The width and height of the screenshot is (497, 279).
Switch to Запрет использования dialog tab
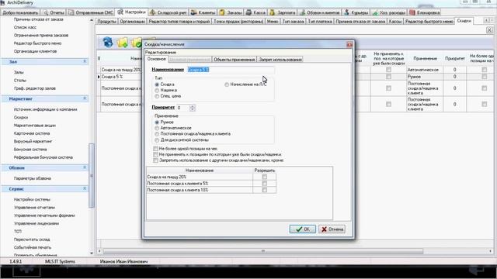click(280, 59)
